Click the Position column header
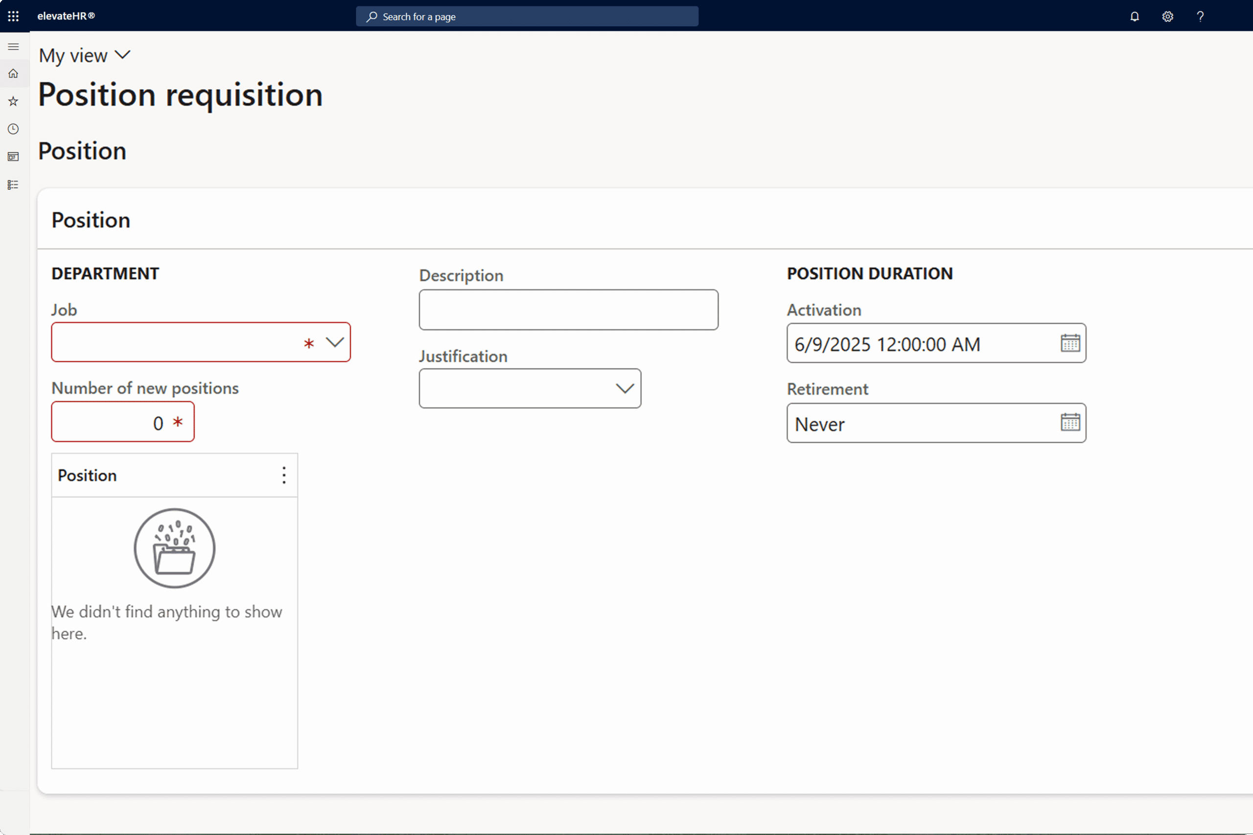The image size is (1253, 835). pyautogui.click(x=88, y=475)
